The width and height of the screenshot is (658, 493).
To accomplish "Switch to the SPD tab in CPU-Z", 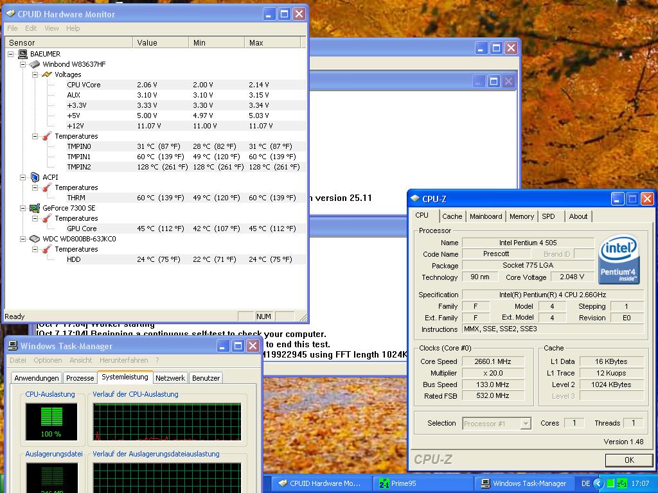I will pos(548,216).
